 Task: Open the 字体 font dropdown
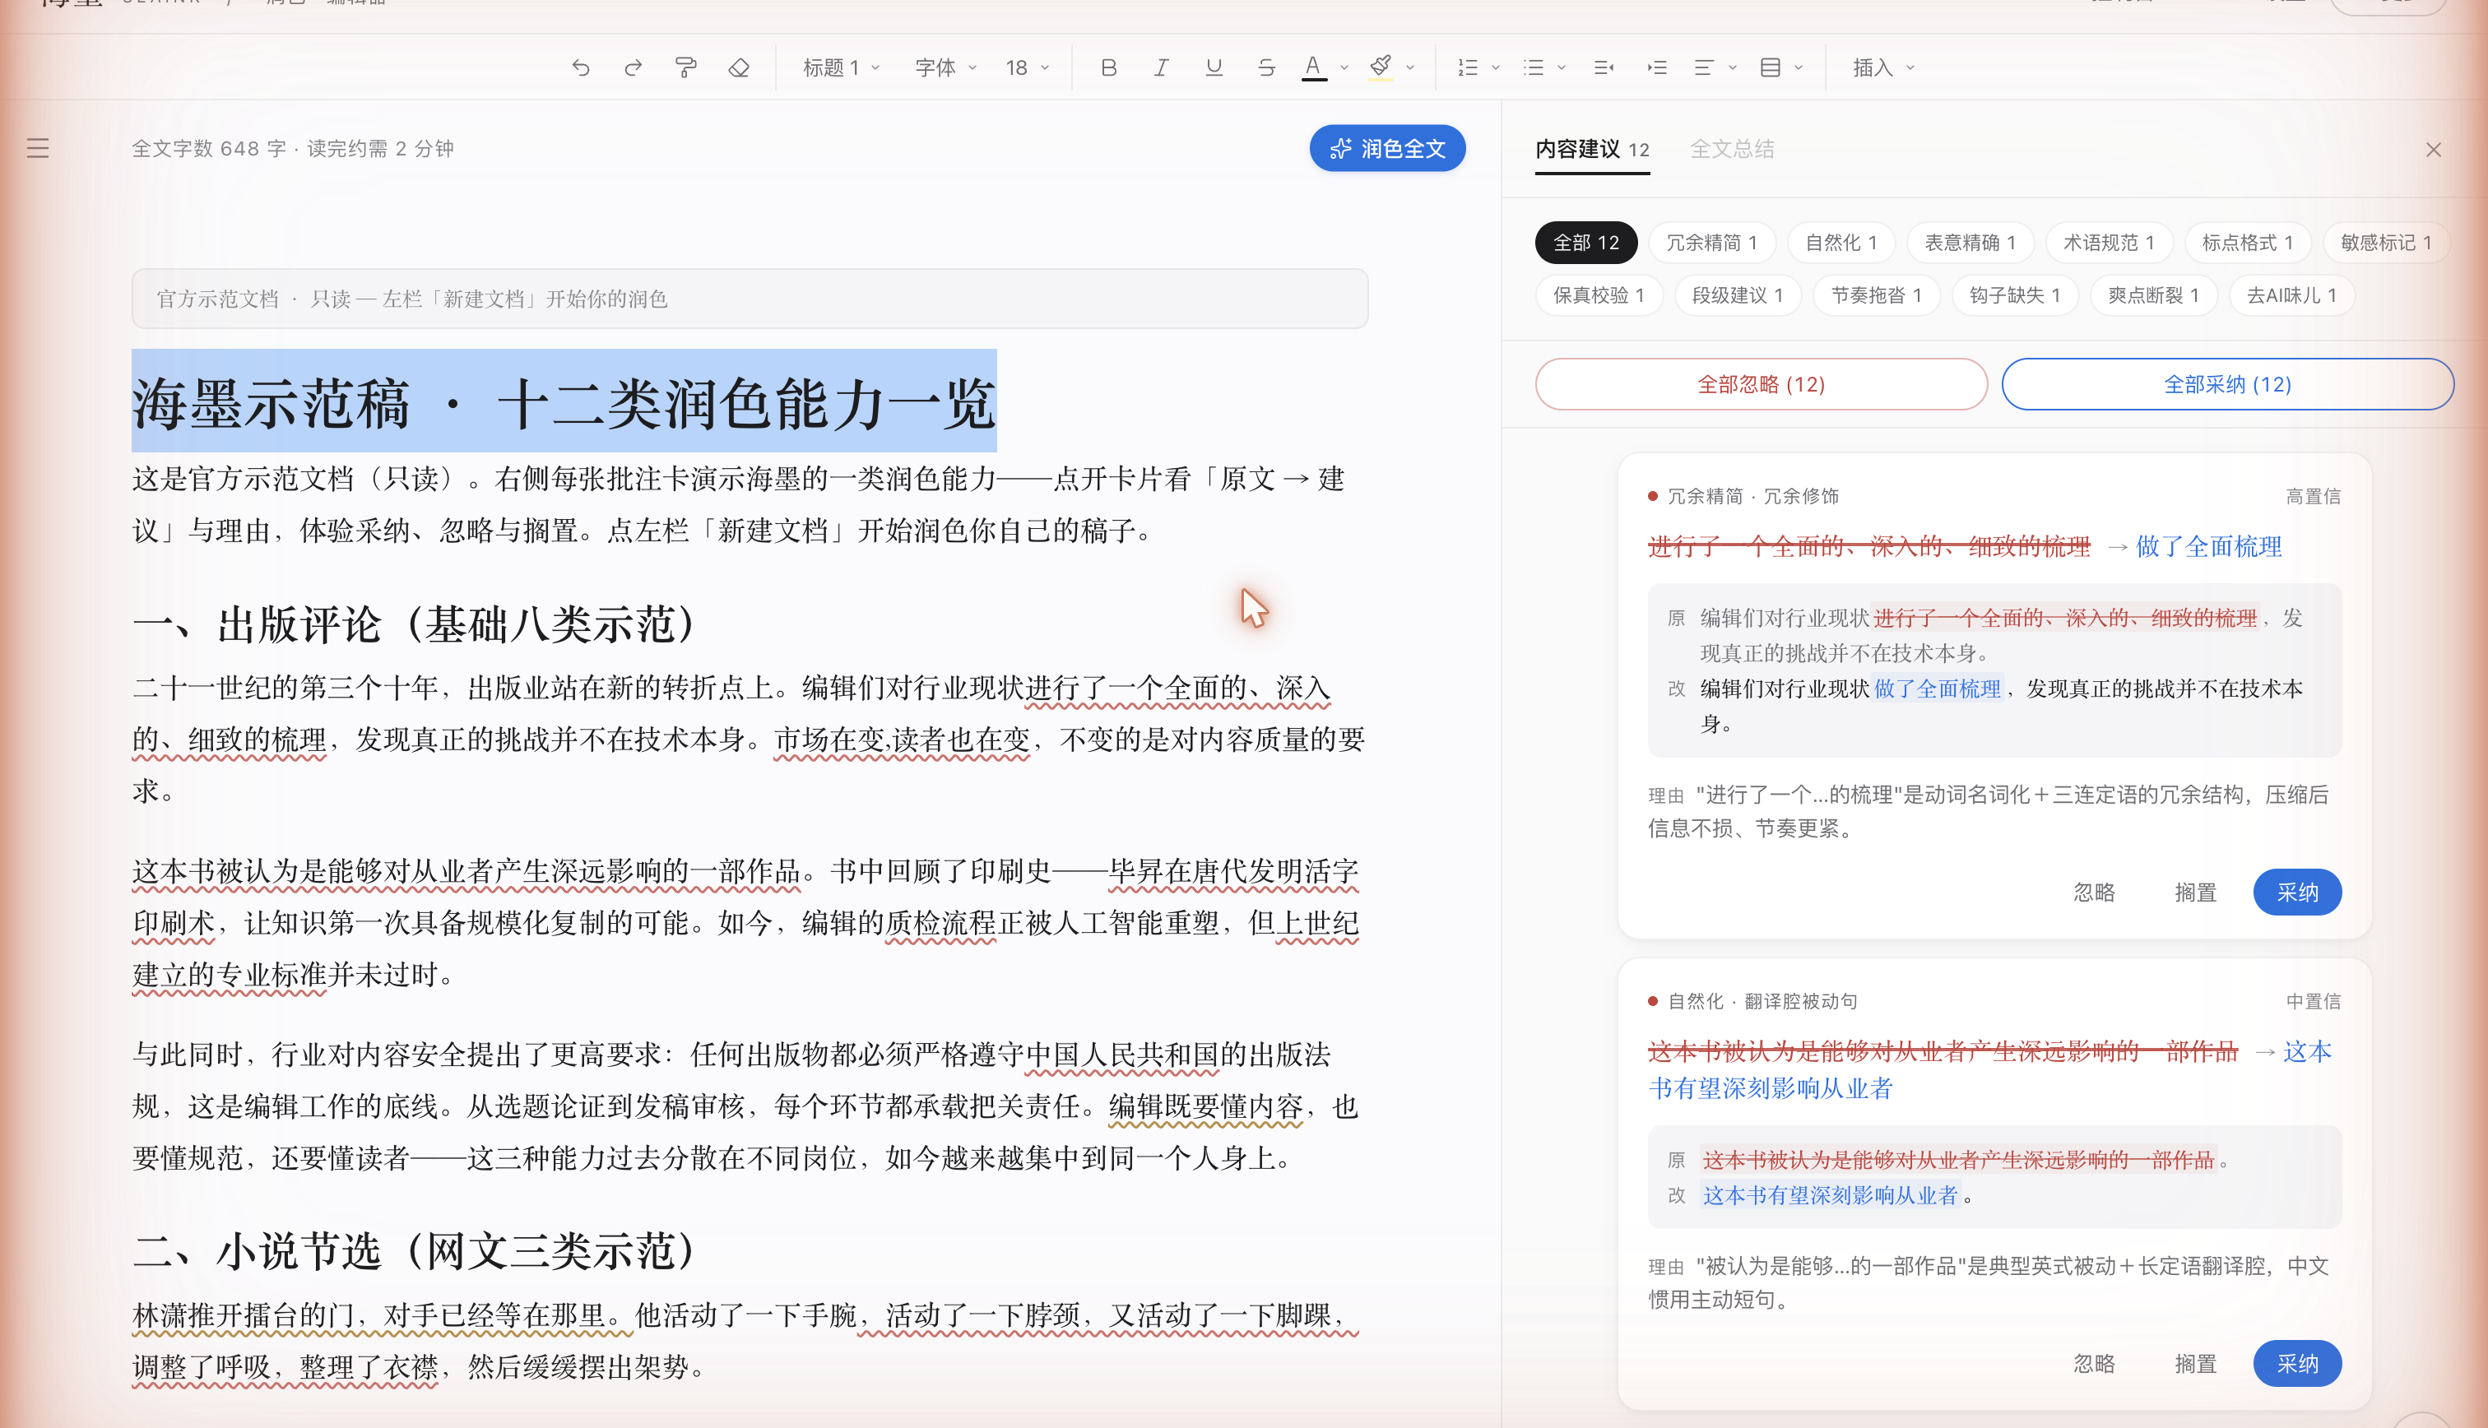(x=945, y=67)
